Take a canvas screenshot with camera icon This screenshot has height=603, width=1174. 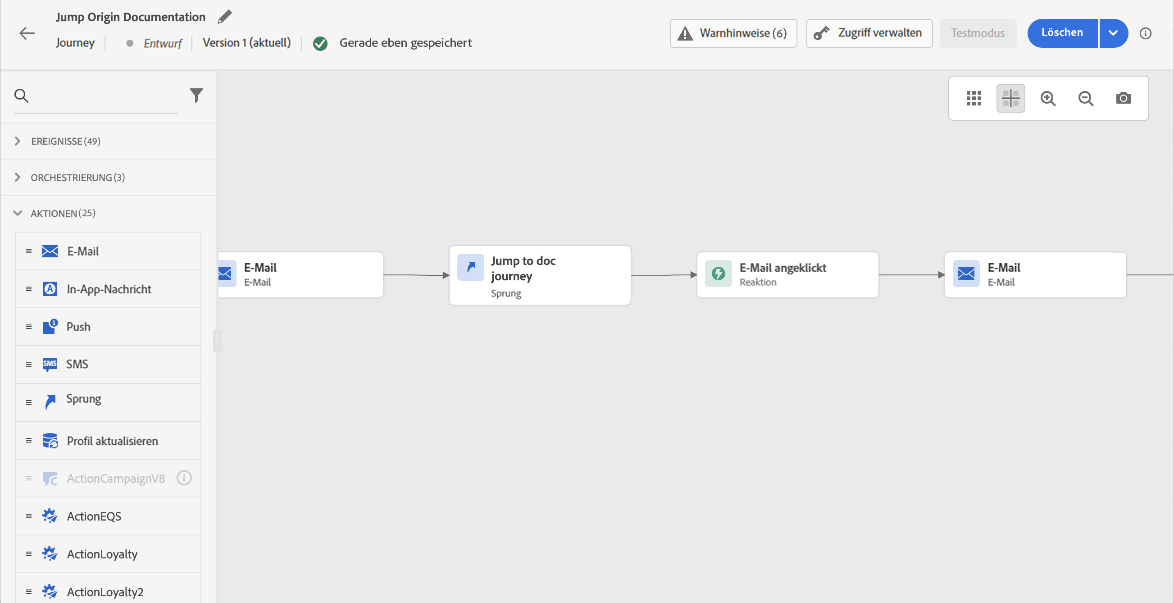[1123, 98]
